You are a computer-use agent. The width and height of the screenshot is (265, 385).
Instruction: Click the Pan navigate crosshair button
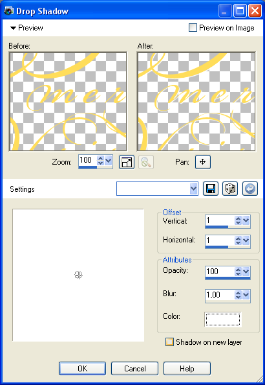click(203, 162)
